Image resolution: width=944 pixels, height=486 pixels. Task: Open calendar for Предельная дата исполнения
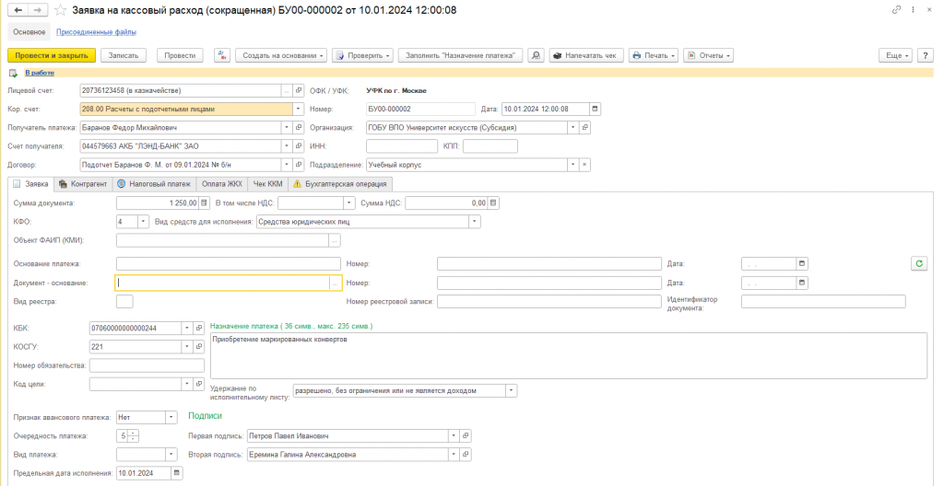176,473
